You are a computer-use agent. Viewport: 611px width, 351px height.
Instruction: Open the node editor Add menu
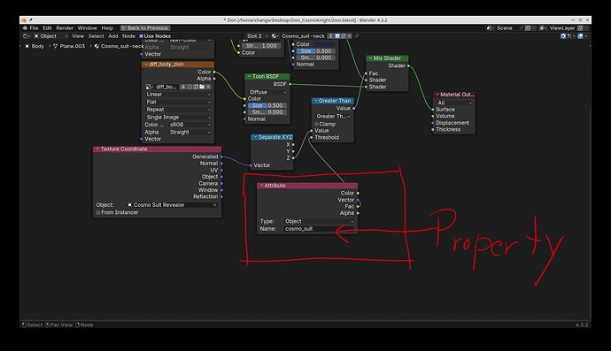[113, 35]
